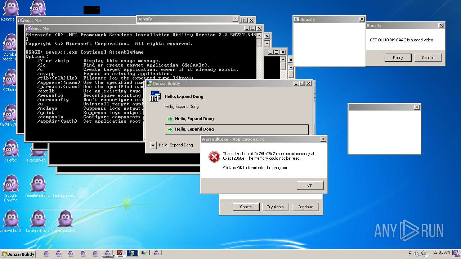
Task: Click Retry in the Bonzify dialog
Action: (x=398, y=58)
